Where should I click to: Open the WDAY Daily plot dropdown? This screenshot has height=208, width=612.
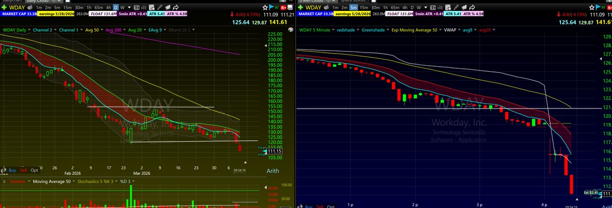tap(29, 30)
